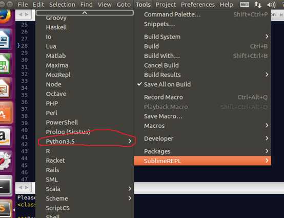Toggle Save All on Build option
284x218 pixels.
[202, 84]
